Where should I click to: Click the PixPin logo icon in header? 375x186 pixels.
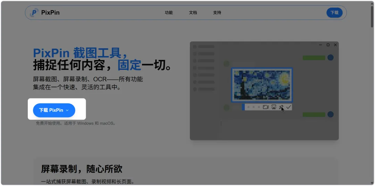(x=34, y=12)
